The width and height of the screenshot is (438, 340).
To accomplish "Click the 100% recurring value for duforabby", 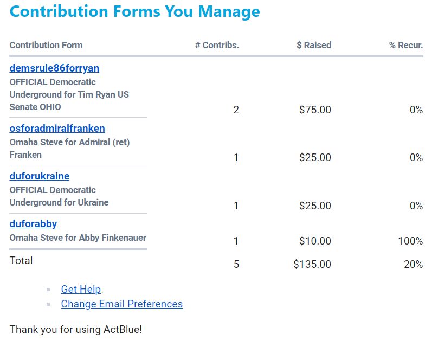I will [410, 241].
